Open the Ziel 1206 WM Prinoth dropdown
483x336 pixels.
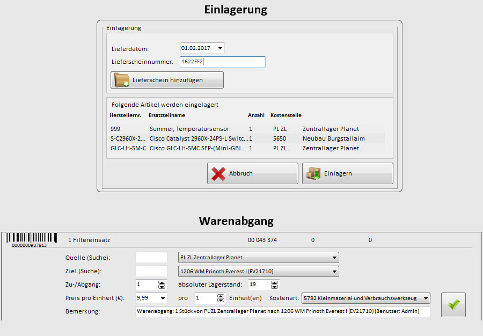(335, 271)
